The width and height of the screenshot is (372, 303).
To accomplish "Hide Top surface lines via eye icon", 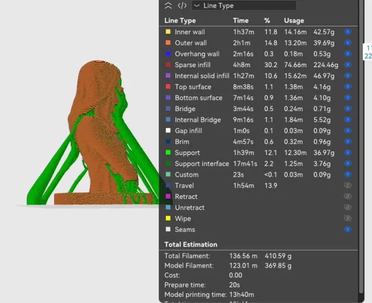I will click(348, 86).
